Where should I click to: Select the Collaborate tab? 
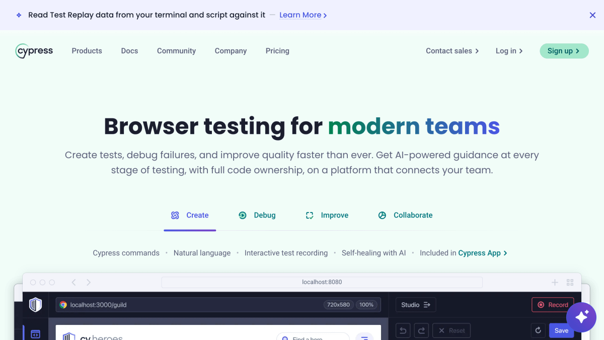[x=405, y=215]
